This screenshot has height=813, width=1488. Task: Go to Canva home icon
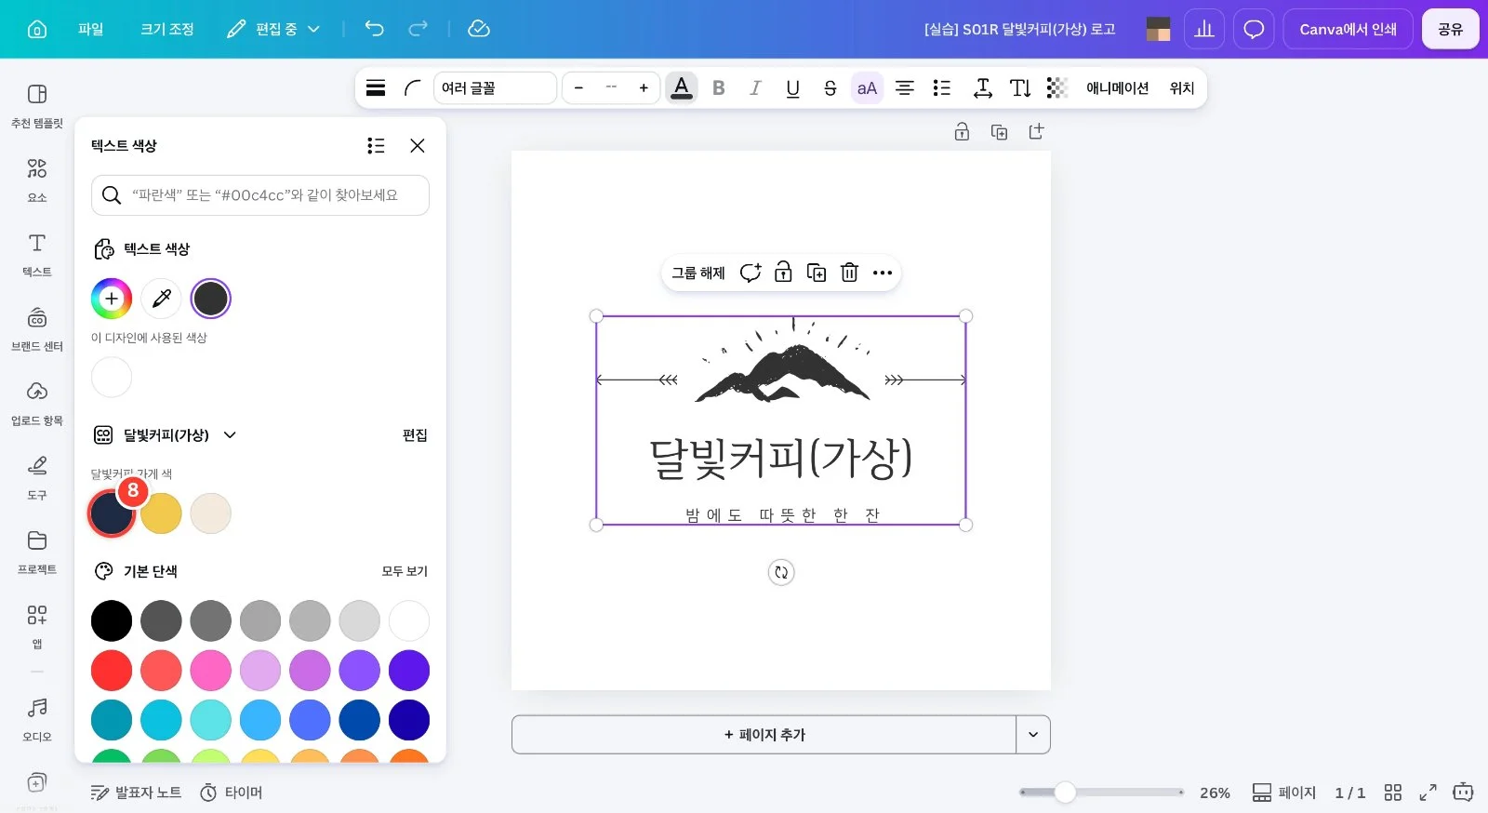(x=37, y=29)
